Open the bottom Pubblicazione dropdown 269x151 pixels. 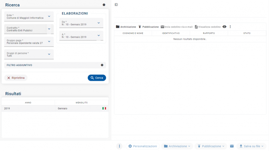tap(211, 146)
